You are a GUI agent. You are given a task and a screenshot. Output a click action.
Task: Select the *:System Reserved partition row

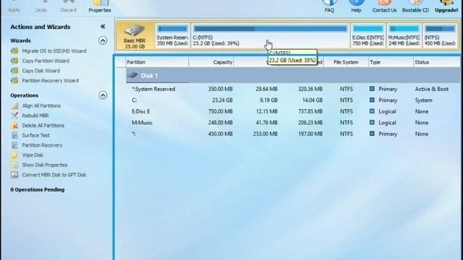coord(293,89)
